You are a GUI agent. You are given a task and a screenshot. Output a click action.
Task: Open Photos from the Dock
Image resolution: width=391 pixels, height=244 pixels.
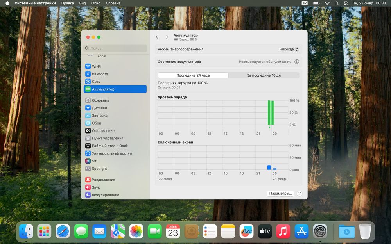(x=136, y=231)
